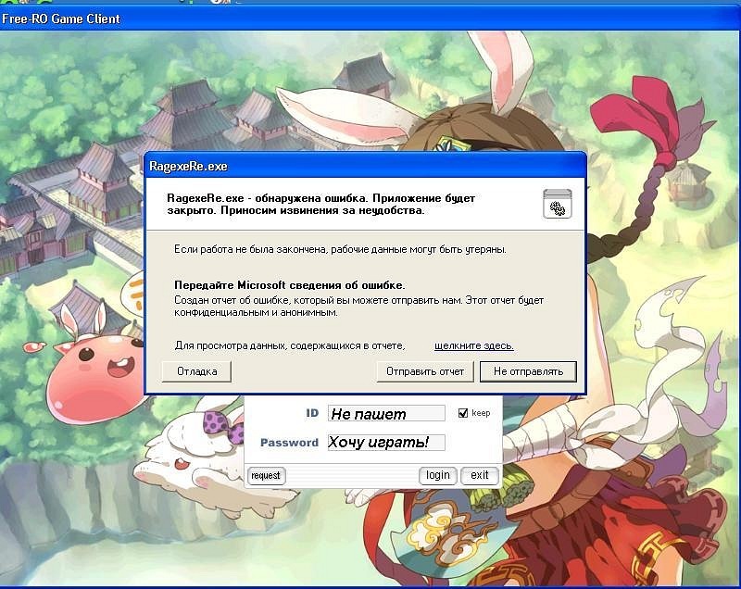
Task: Click the Отладка (Debug) button
Action: tap(196, 371)
